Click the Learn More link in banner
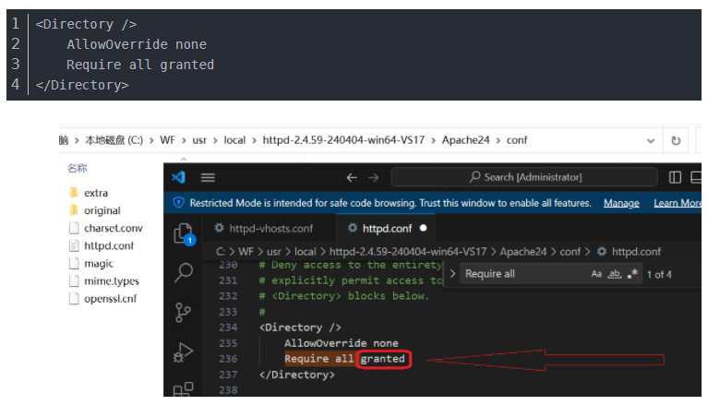 tap(678, 203)
